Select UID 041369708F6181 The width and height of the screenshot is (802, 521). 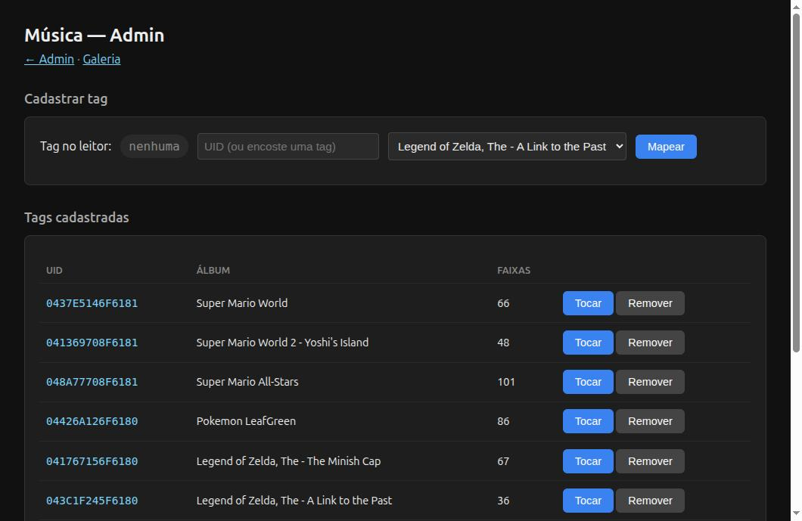pyautogui.click(x=92, y=343)
